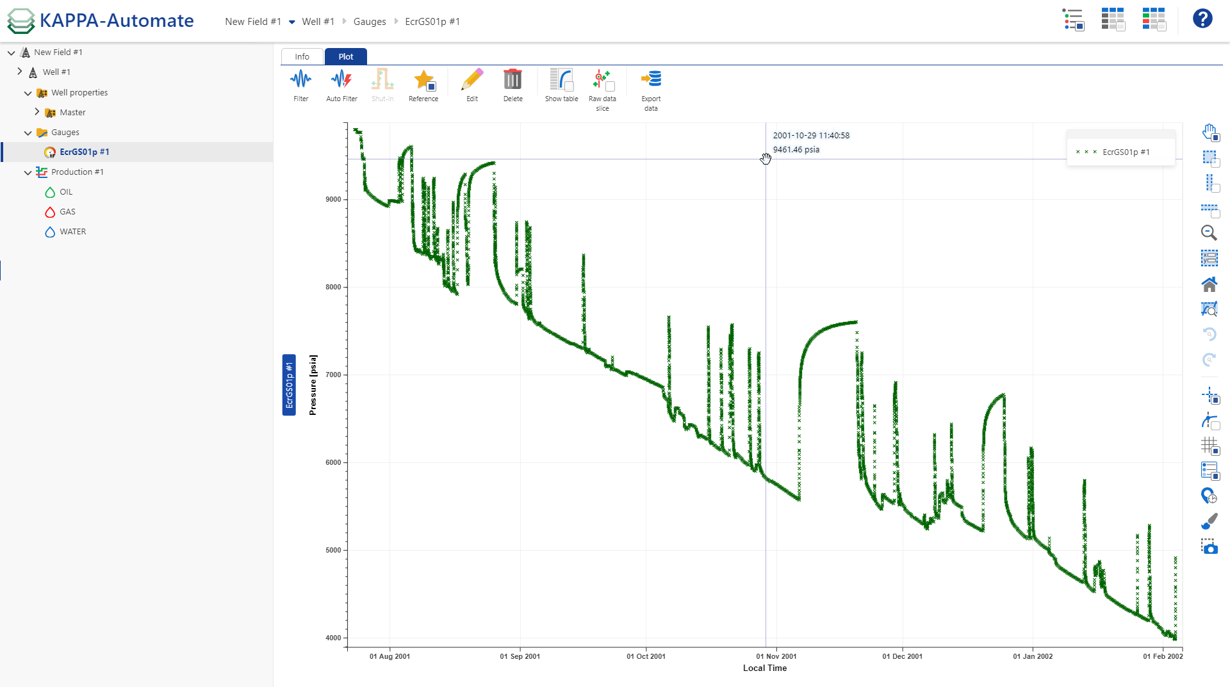Select Production #1 in the tree
This screenshot has height=687, width=1230.
click(x=77, y=172)
